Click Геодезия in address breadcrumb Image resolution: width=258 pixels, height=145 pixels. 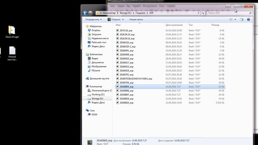(x=140, y=13)
